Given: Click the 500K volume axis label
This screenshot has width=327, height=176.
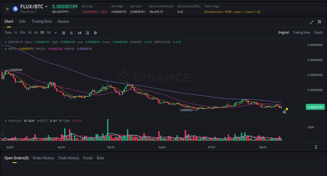Looking at the screenshot, I should 311,127.
